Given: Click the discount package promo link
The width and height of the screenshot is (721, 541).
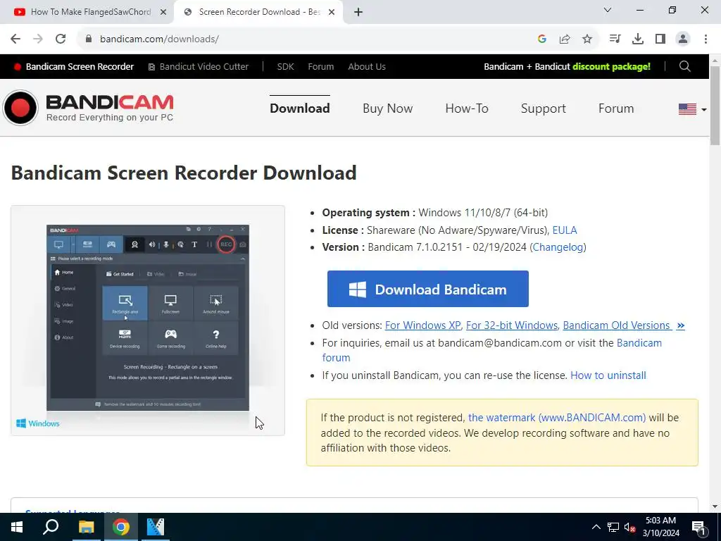Looking at the screenshot, I should pos(567,66).
